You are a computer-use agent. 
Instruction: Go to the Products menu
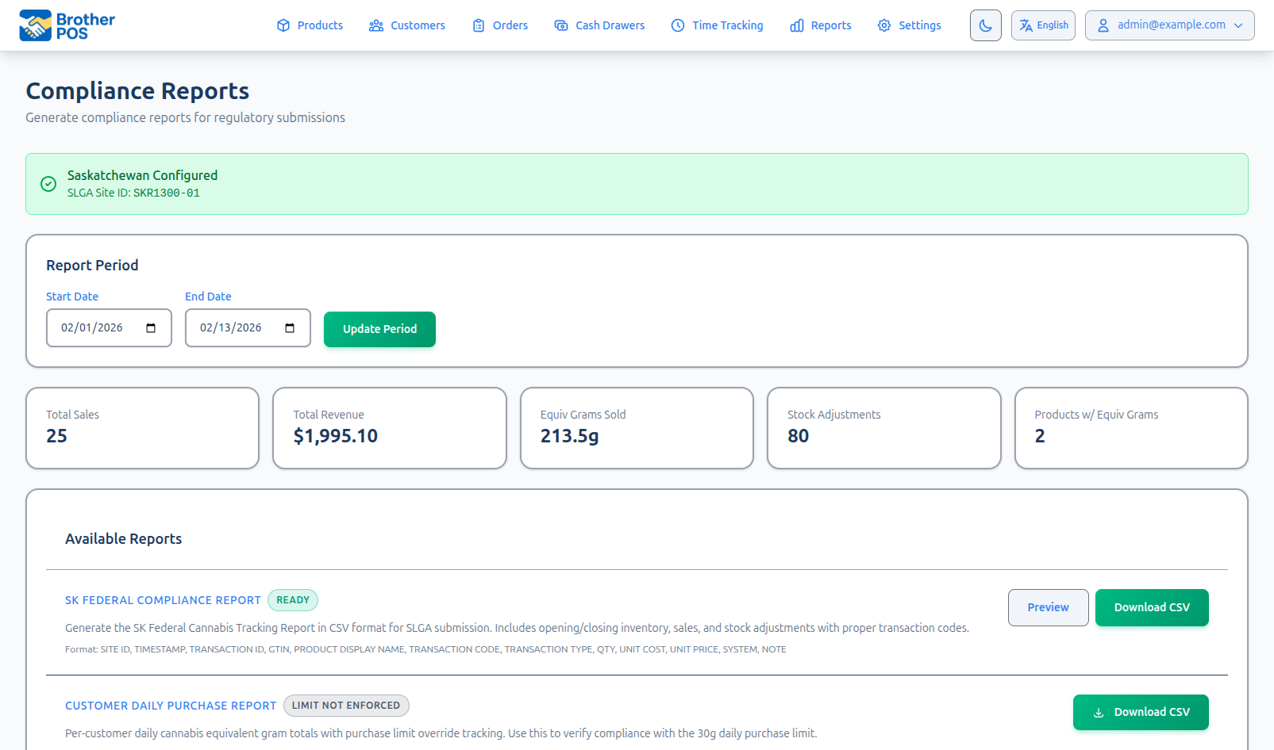310,25
